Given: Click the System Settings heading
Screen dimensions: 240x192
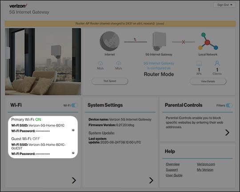Looking at the screenshot, I should [x=105, y=105].
